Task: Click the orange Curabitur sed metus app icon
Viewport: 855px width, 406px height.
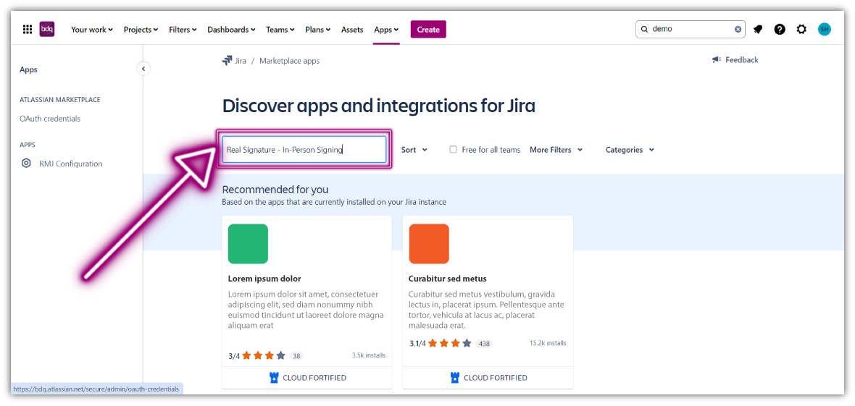Action: [429, 244]
